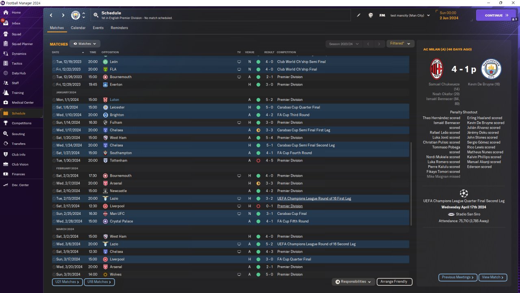Go to the previous season with left chevron
This screenshot has width=520, height=293.
[368, 44]
